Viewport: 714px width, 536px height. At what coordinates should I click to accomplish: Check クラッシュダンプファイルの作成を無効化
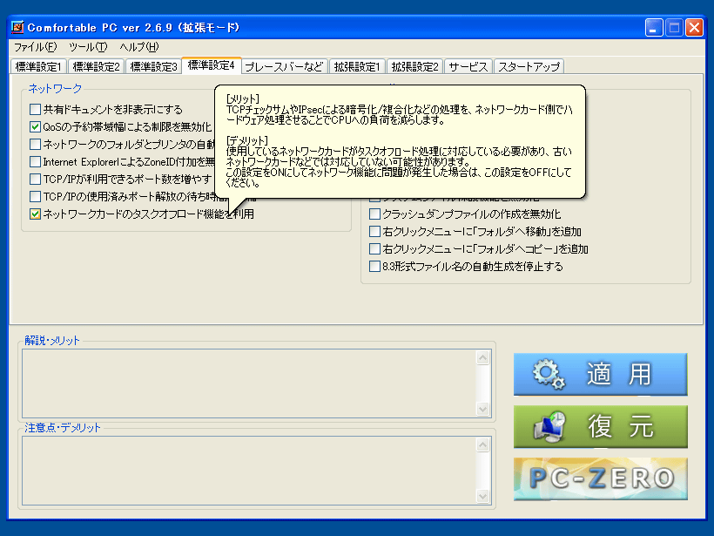pyautogui.click(x=374, y=214)
